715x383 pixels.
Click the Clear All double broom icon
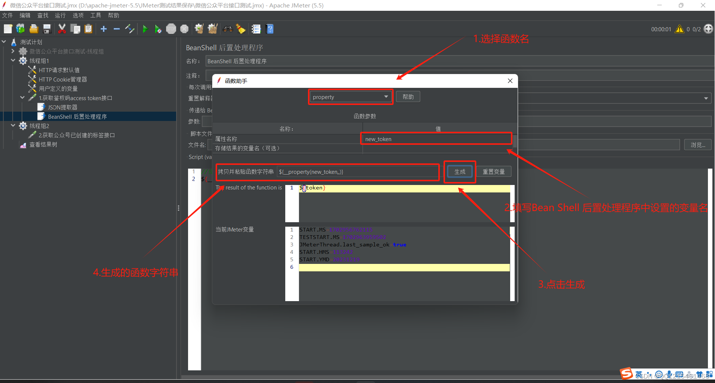tap(213, 29)
